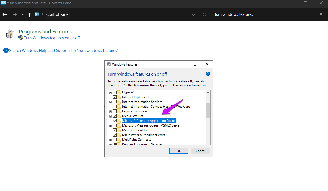Open 'Turn Windows features on or off' link

coord(52,38)
